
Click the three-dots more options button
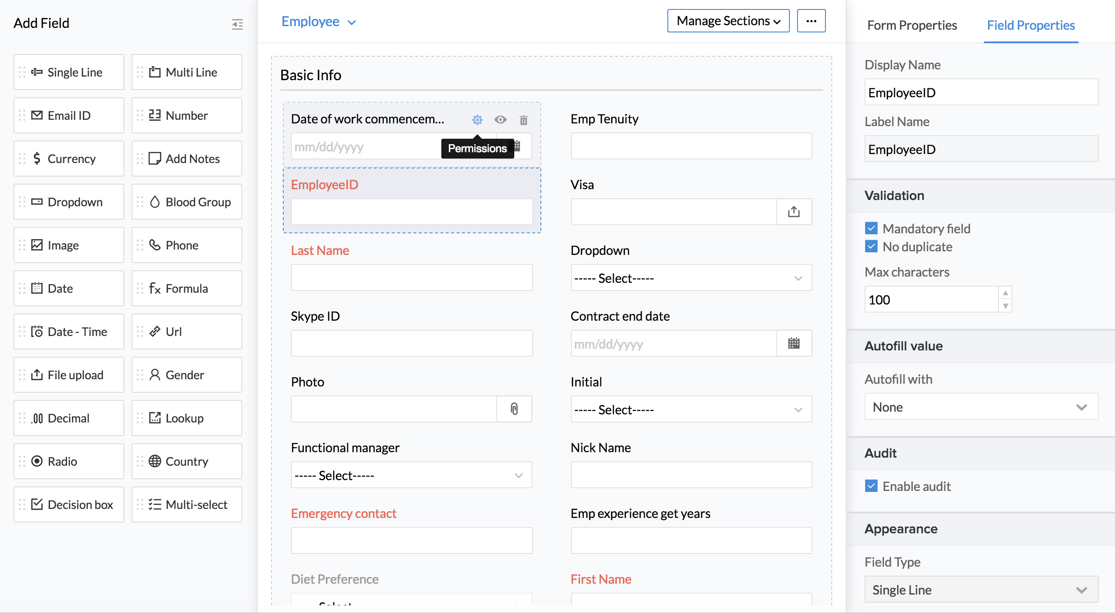(x=811, y=21)
